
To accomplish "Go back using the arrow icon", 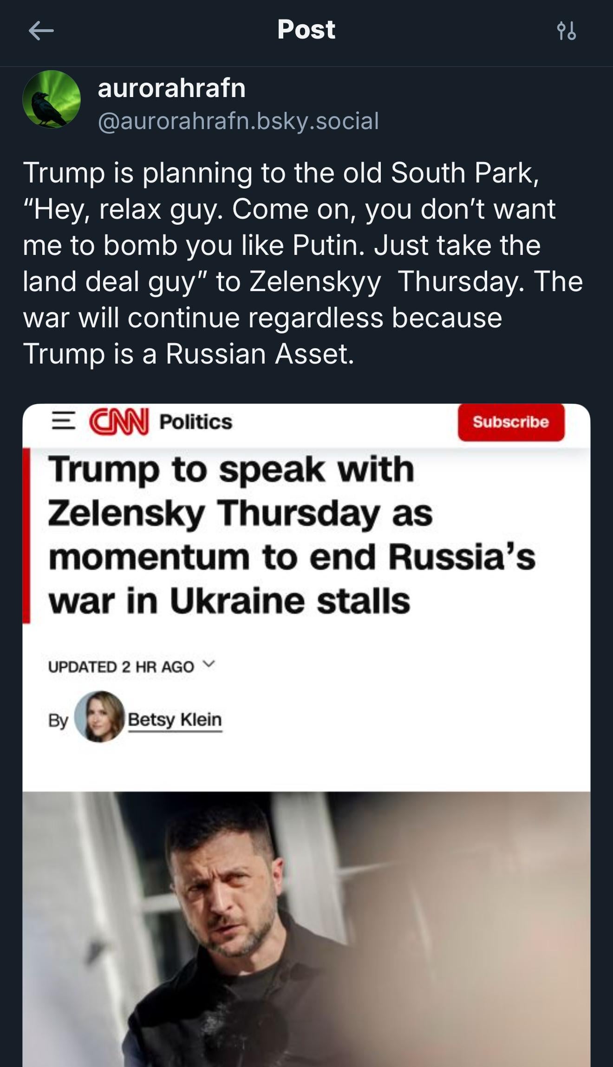I will pos(41,31).
